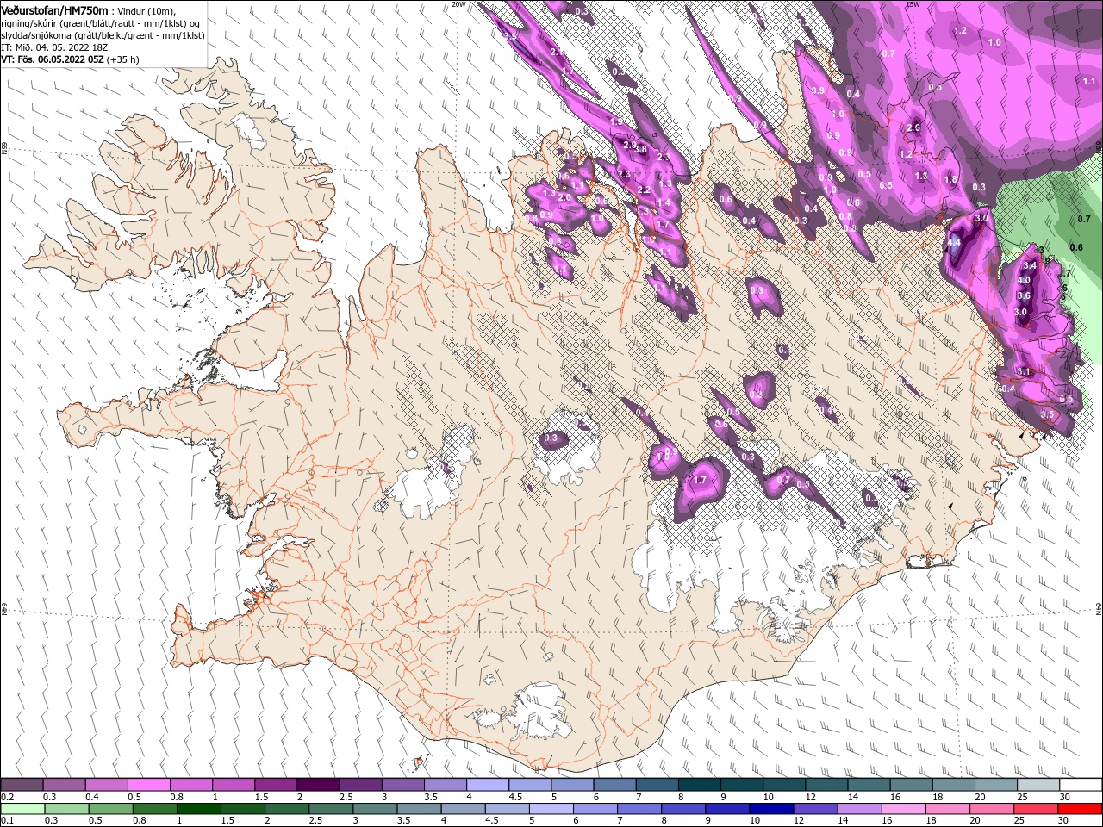Click the light lavender 4 swatch in top legend
1103x827 pixels.
click(488, 784)
